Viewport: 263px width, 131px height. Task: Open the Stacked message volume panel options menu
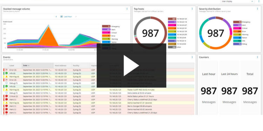coord(127,9)
